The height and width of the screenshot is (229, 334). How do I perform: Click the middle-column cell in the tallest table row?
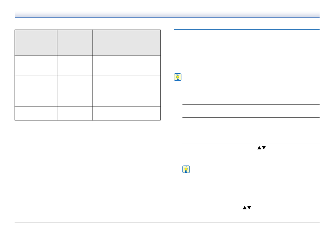75,91
